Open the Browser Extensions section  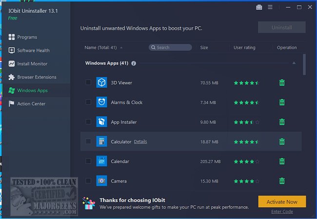coord(37,77)
